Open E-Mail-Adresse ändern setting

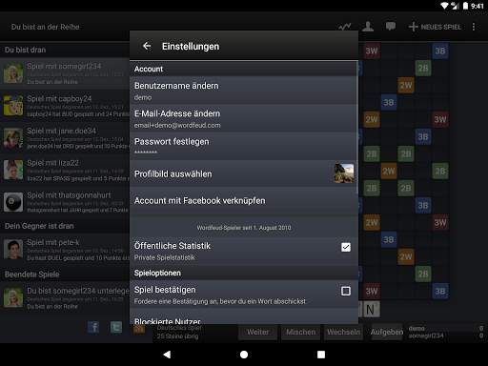coord(244,118)
